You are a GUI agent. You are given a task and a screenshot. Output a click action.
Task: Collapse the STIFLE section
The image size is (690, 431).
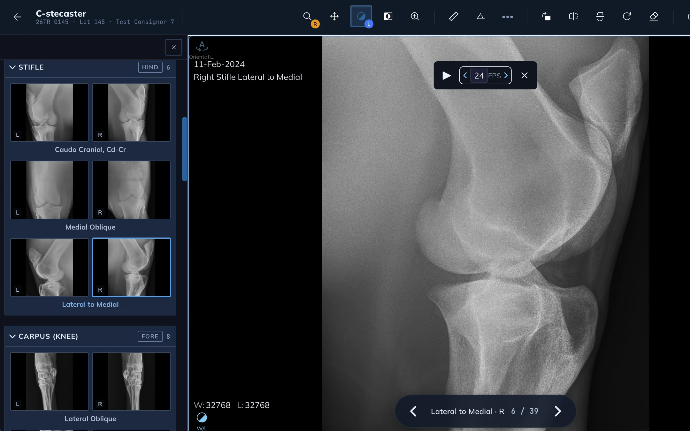pyautogui.click(x=12, y=67)
